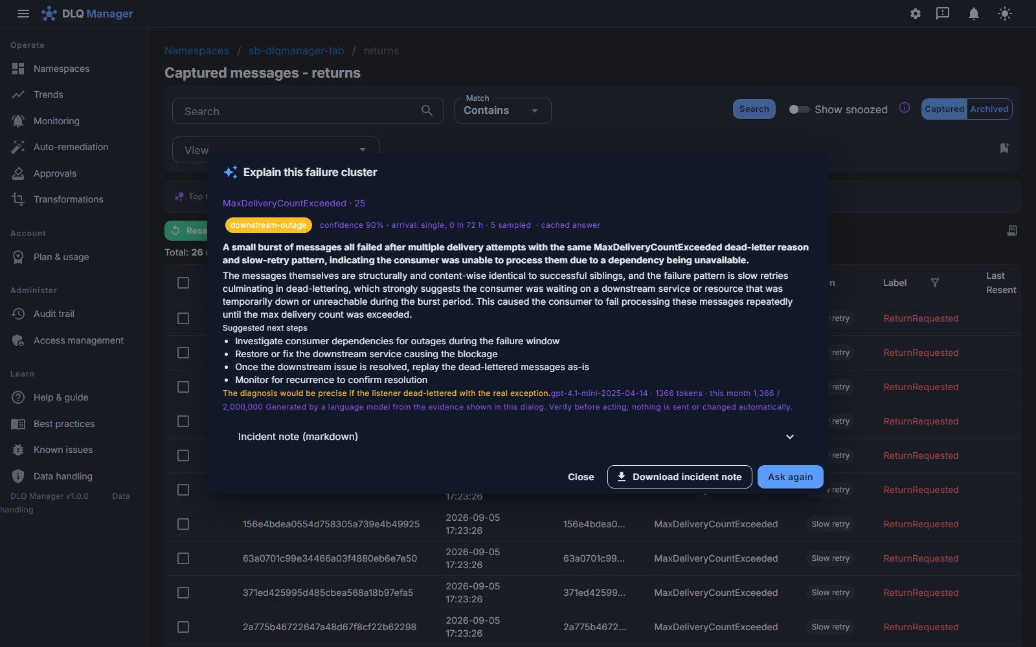Image resolution: width=1036 pixels, height=647 pixels.
Task: Check the select-all checkbox in table header
Action: 183,283
